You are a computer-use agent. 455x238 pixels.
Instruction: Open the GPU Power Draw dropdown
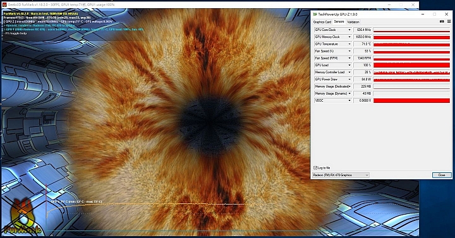[349, 80]
